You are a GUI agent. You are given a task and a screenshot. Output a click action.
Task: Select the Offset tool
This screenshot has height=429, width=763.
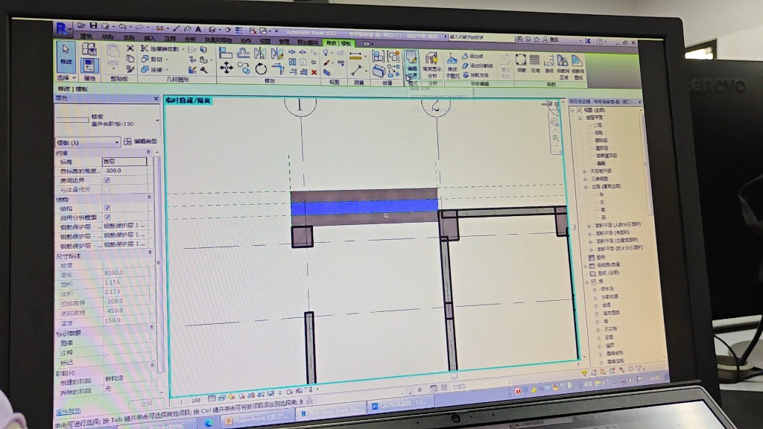pos(244,53)
